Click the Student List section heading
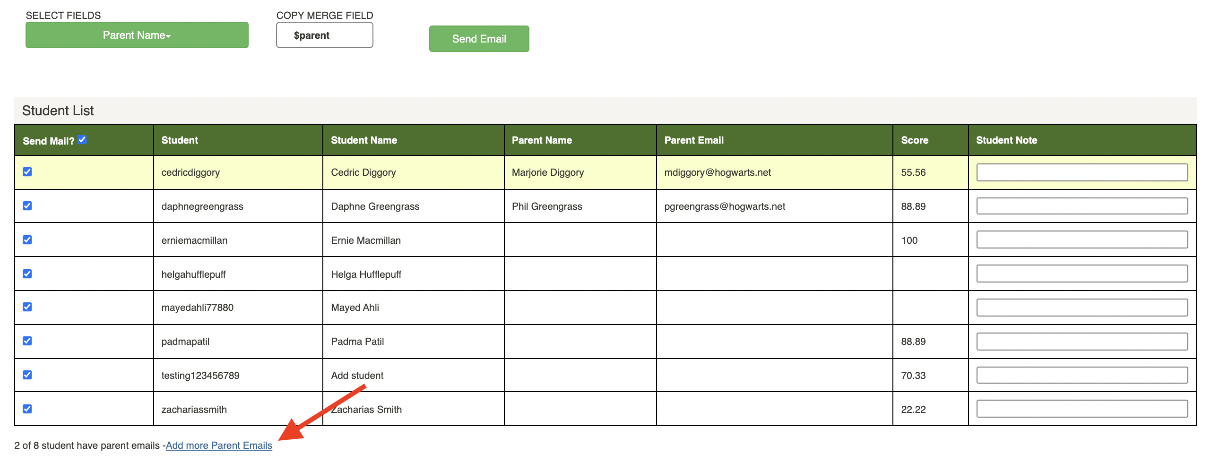1211x462 pixels. [x=58, y=111]
